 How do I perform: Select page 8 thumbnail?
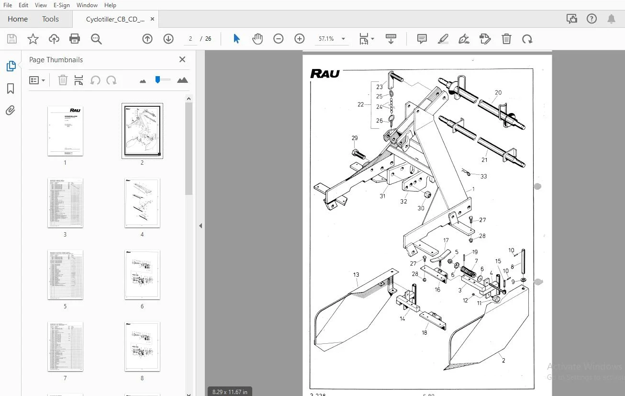[x=142, y=347]
